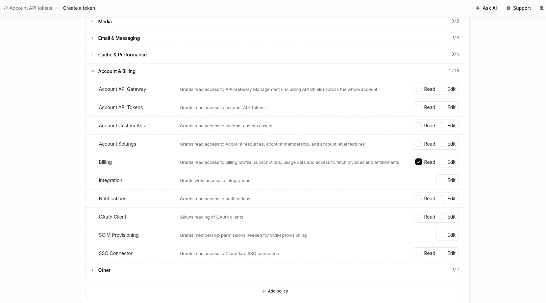Collapse the Account & Billing section
Viewport: 546px width, 303px height.
pyautogui.click(x=275, y=71)
